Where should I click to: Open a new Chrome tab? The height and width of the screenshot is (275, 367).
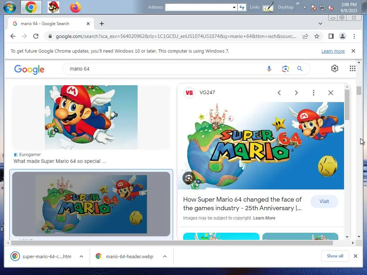tap(101, 24)
